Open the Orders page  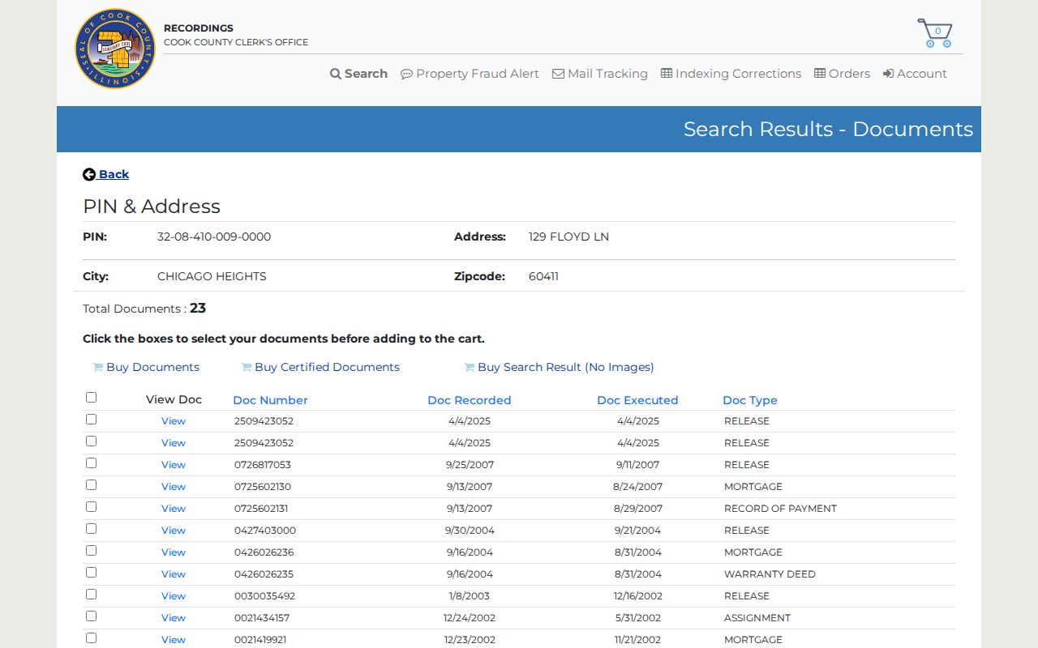(842, 74)
